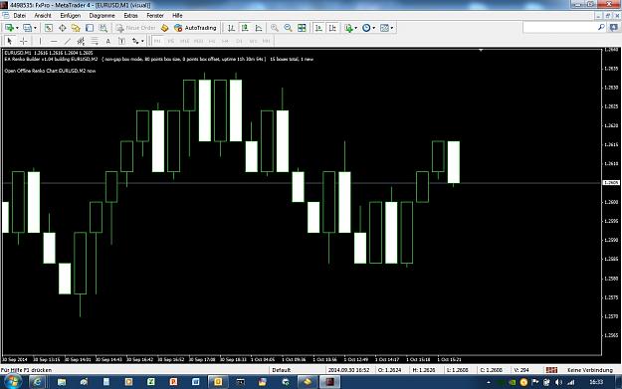Select the equidistant channel tool
Screen dimensions: 622x389
81,41
